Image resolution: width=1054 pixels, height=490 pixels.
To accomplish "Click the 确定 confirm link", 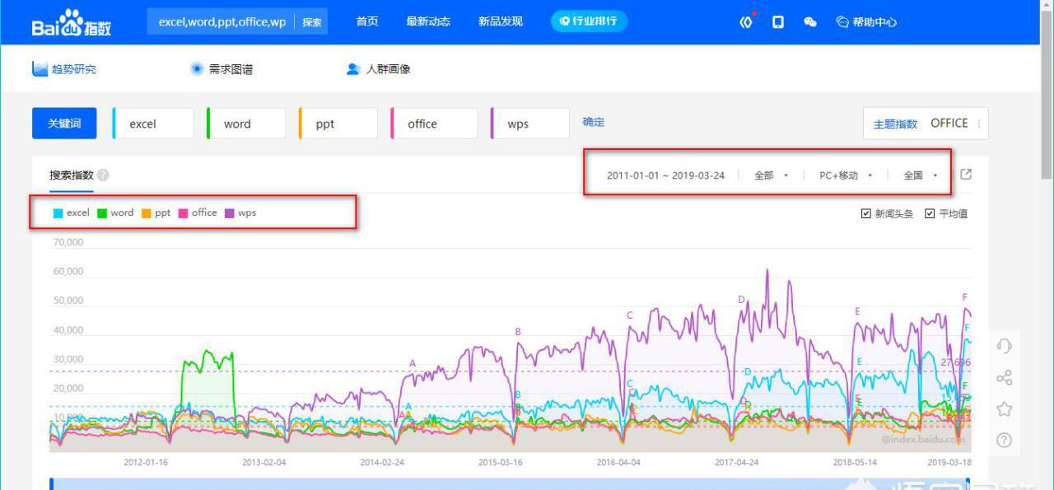I will (594, 122).
